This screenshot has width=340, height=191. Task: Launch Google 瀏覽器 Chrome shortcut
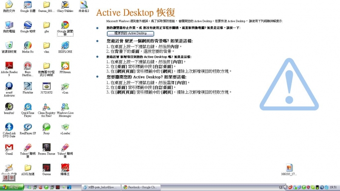65,28
